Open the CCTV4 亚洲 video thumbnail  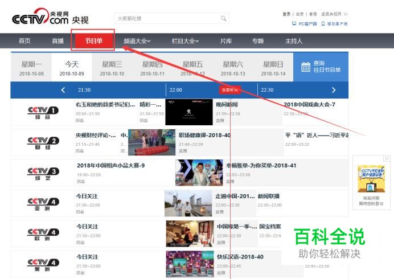pos(188,203)
